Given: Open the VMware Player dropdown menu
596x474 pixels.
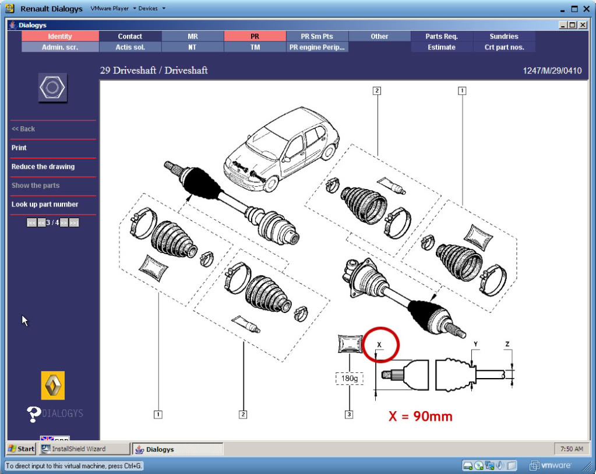Looking at the screenshot, I should [x=113, y=9].
